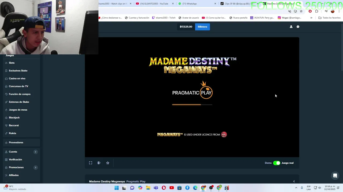Add Madame Destiny Megaways to favorites
343x192 pixels.
pyautogui.click(x=108, y=163)
